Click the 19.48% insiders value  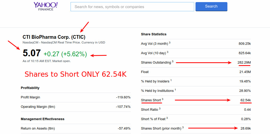[x=245, y=81]
